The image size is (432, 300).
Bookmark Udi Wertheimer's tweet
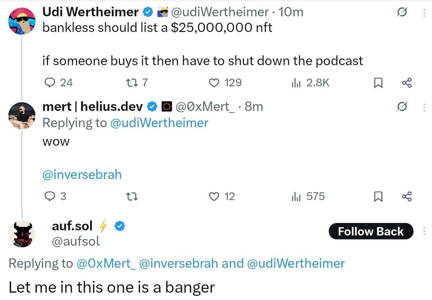pos(377,84)
